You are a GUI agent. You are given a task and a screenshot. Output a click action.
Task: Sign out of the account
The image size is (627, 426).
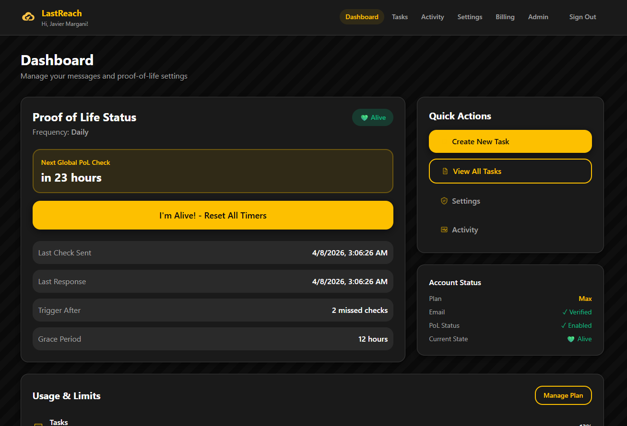582,17
